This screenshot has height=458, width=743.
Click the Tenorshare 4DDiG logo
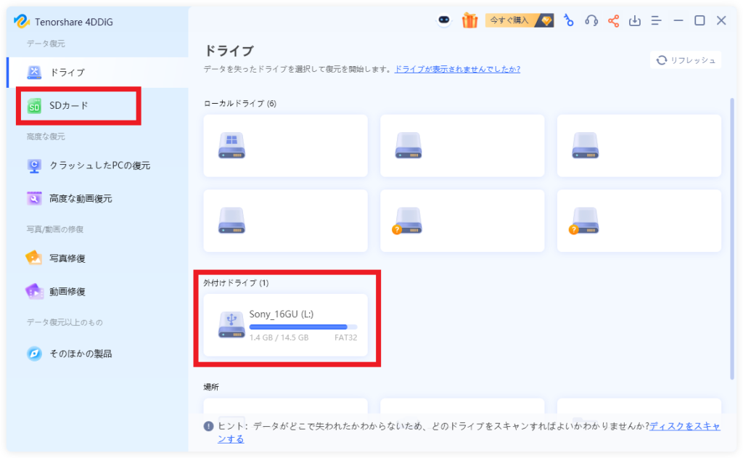[22, 21]
